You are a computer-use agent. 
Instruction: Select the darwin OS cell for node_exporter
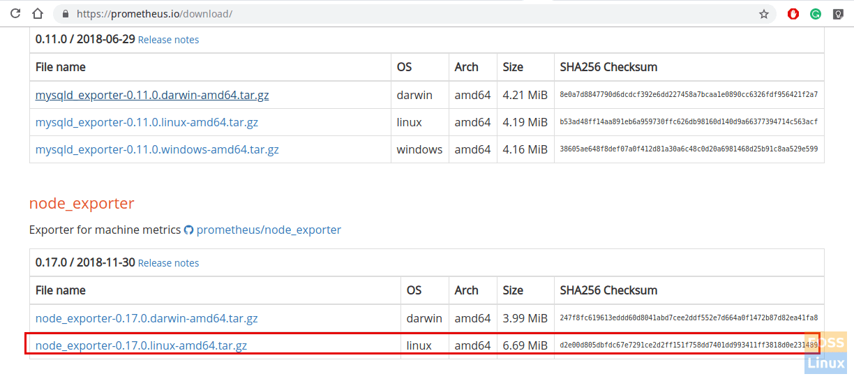pyautogui.click(x=424, y=318)
